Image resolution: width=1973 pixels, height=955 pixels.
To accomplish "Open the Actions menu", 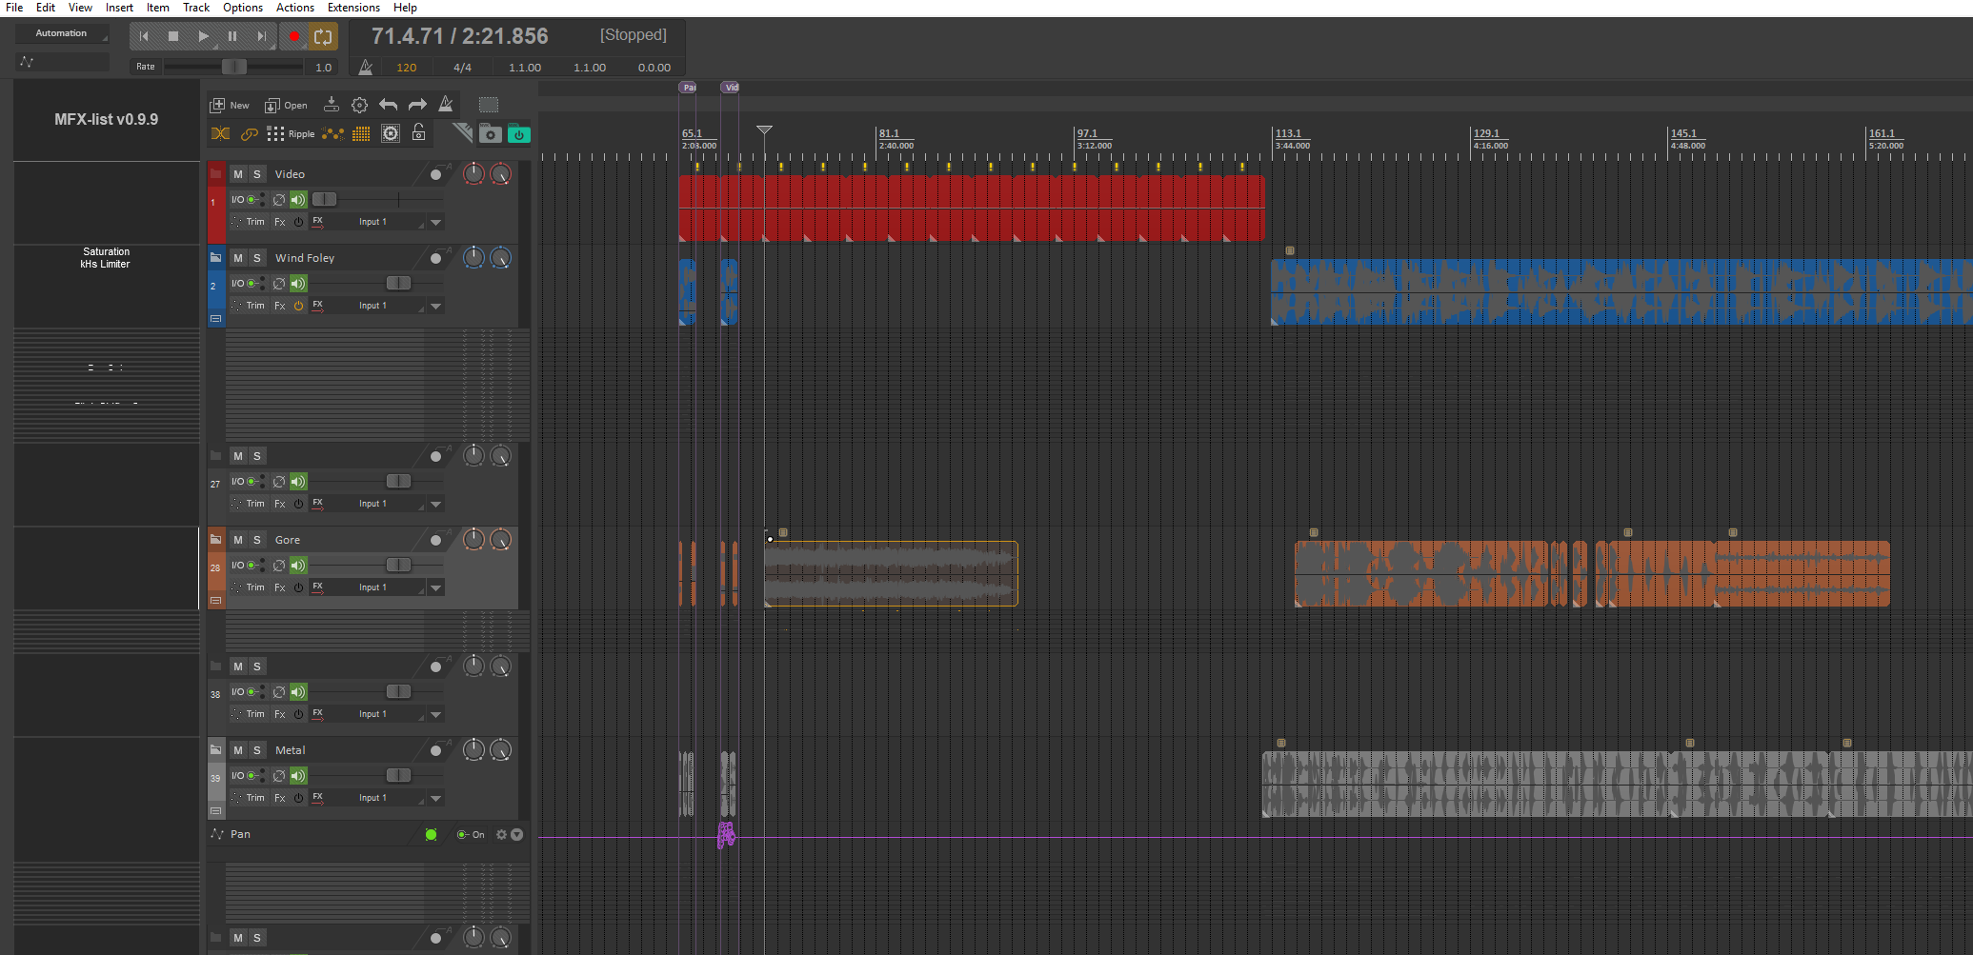I will [x=294, y=8].
